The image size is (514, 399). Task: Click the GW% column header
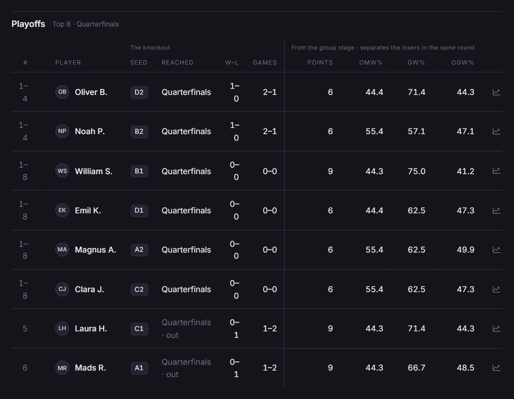tap(416, 62)
